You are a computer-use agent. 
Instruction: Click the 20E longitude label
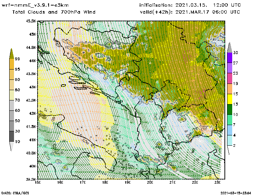tap(150, 182)
